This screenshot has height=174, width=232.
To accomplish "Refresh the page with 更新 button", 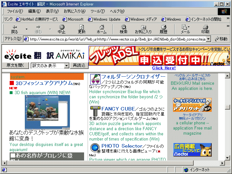I will coord(82,29).
